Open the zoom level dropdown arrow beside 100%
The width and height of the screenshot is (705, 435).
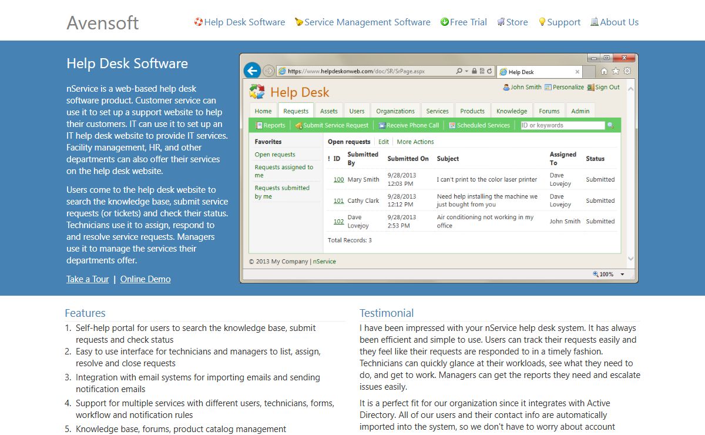coord(622,275)
